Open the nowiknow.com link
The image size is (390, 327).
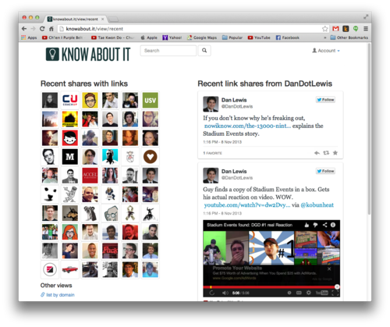(247, 126)
